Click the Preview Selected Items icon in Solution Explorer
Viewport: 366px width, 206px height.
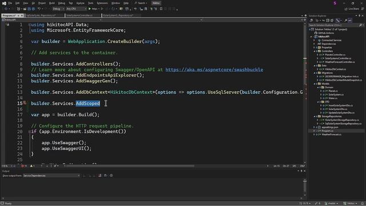350,21
